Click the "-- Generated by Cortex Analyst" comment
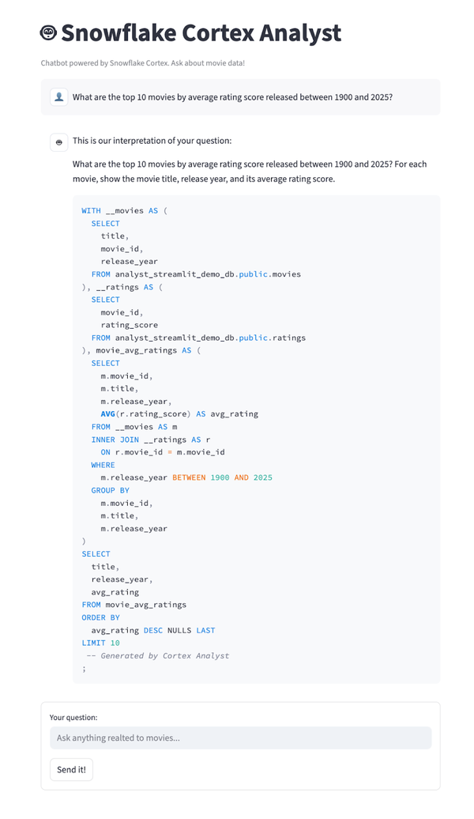Screen dimensions: 474x819 [157, 655]
